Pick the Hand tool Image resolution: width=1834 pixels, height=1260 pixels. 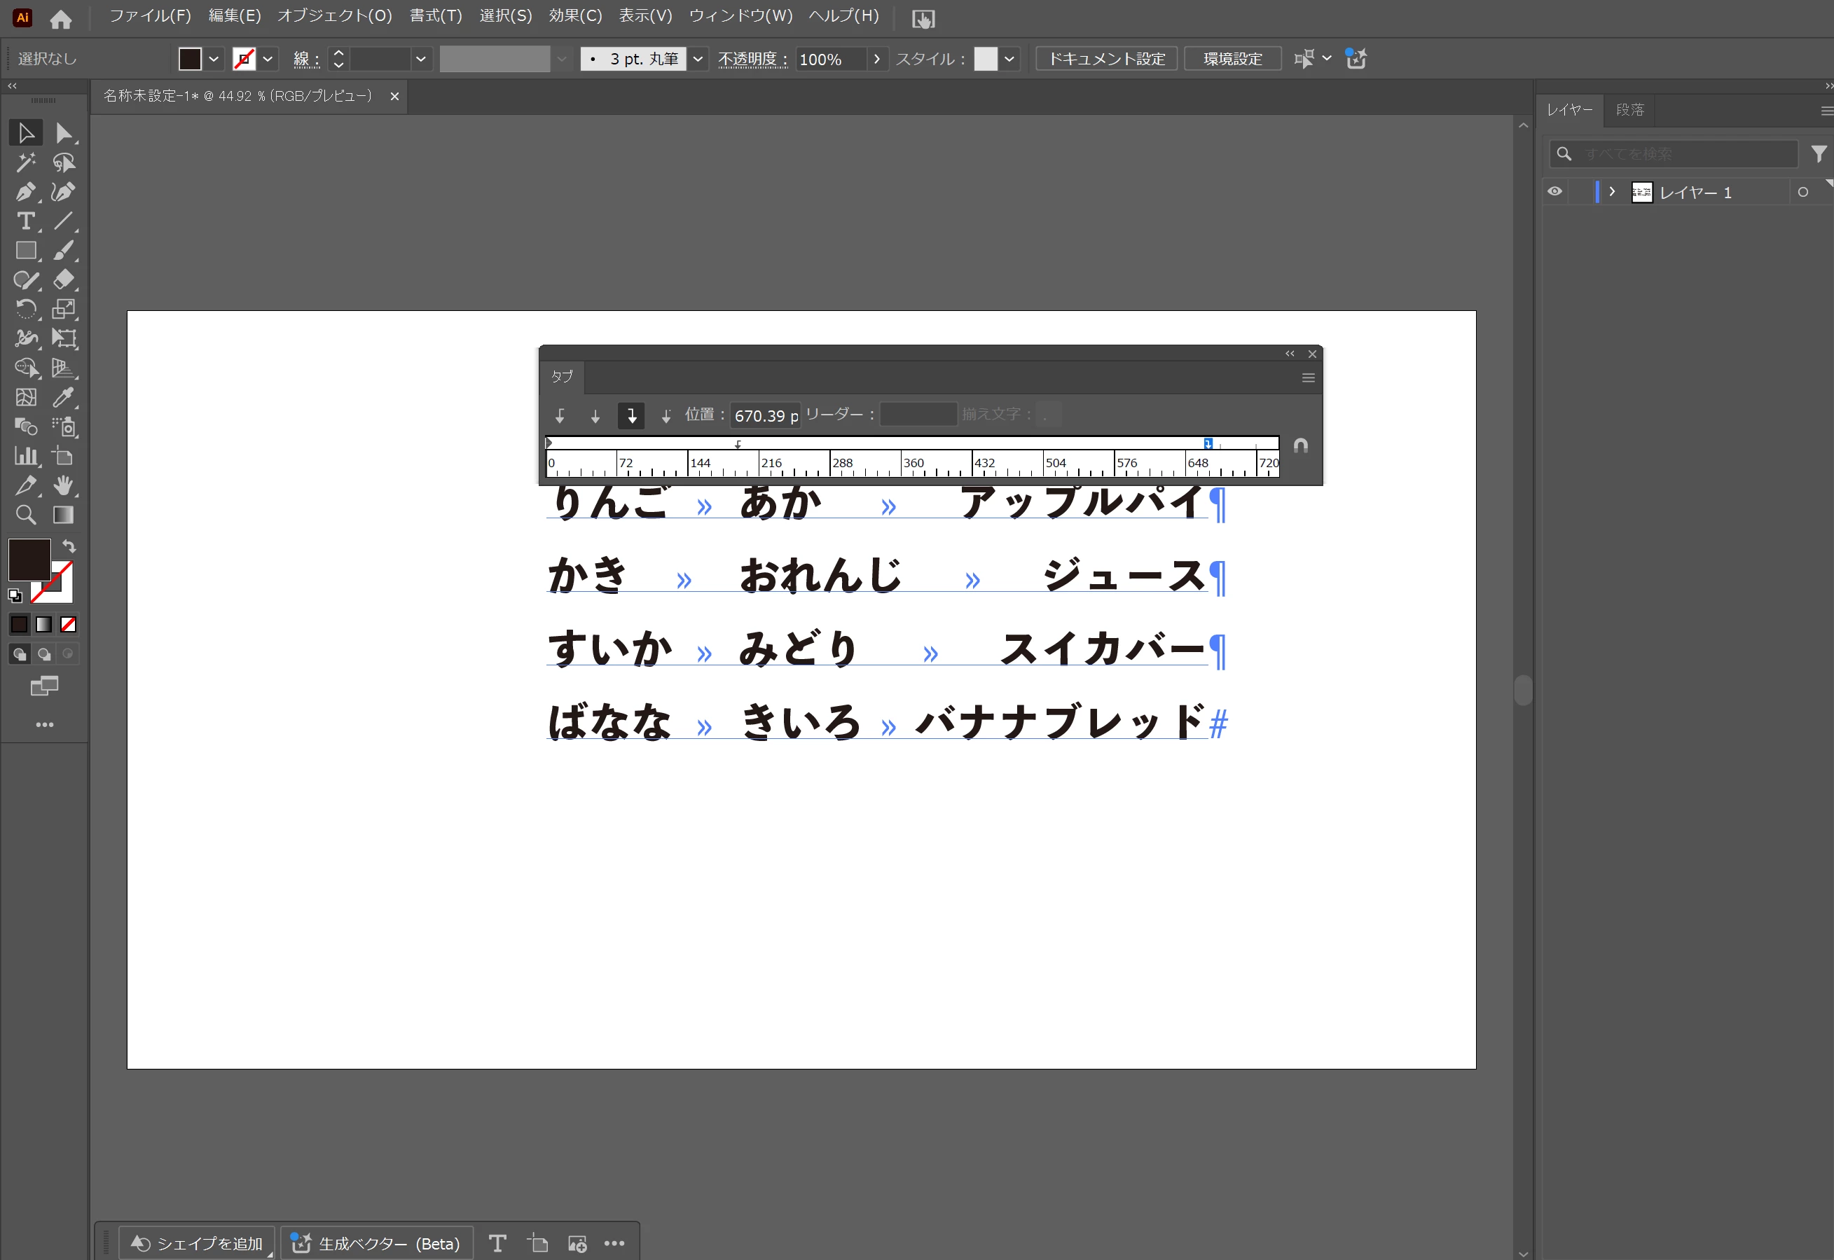[x=63, y=485]
